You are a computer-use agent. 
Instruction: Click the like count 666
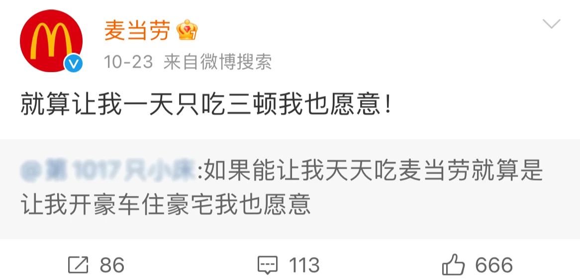[494, 265]
